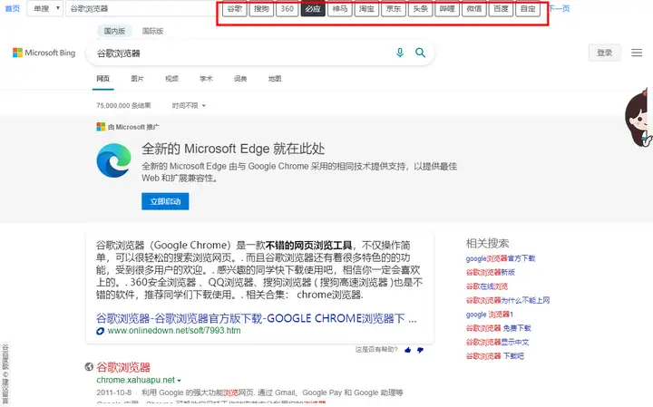653x407 pixels.
Task: Click the 立即启动 launch Edge button
Action: pos(165,201)
